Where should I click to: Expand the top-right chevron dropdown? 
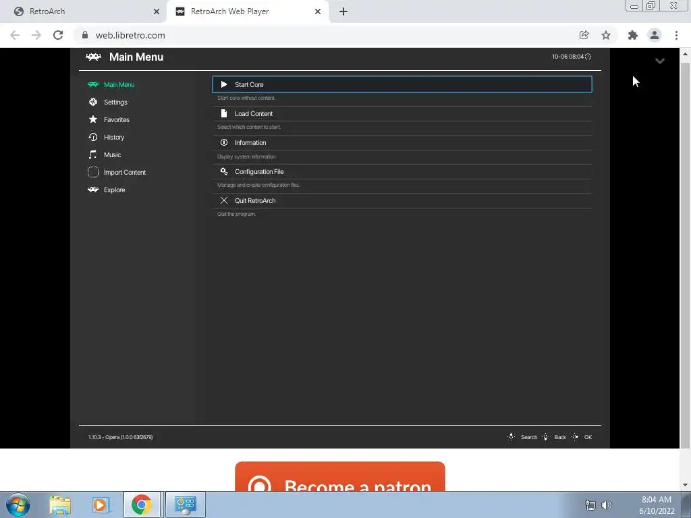(660, 61)
